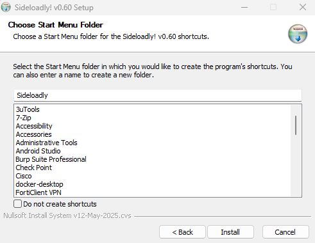Select the 7-Zip folder entry

point(24,118)
